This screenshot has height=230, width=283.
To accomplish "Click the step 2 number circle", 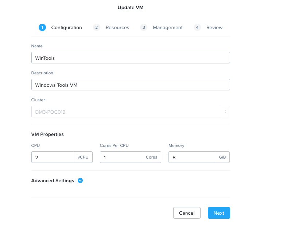I will [x=97, y=27].
